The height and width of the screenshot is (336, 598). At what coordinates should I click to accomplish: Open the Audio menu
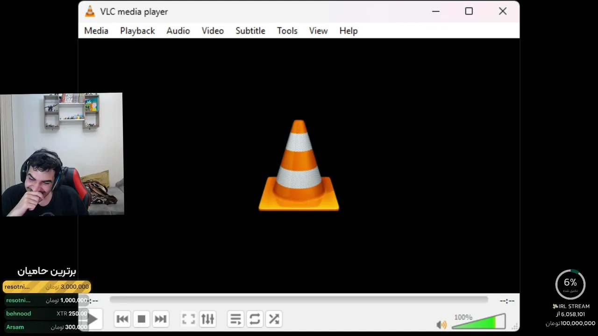[178, 31]
